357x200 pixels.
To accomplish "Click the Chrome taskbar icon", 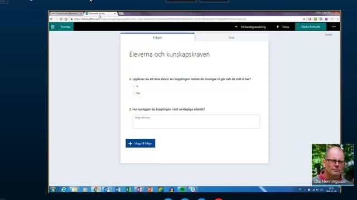I will 96,189.
